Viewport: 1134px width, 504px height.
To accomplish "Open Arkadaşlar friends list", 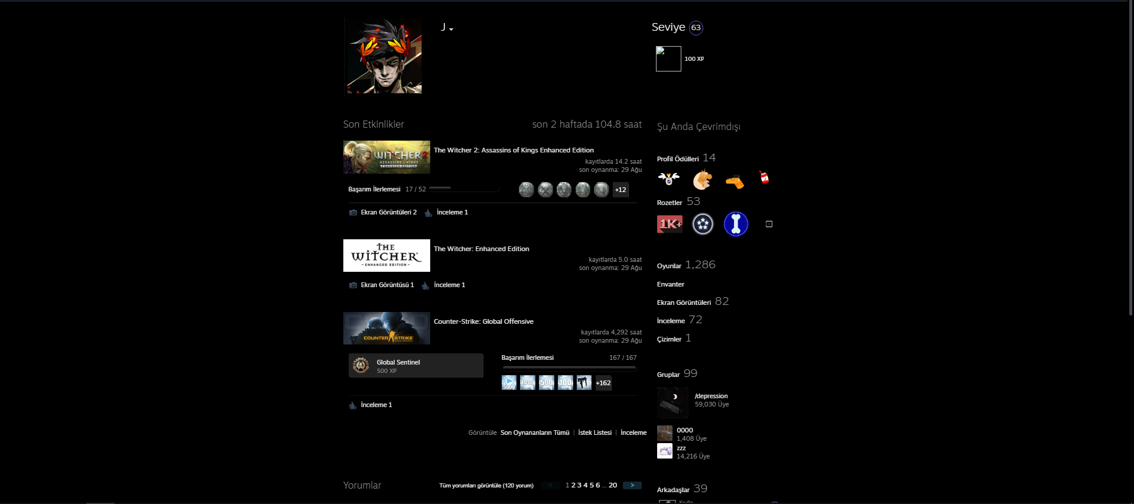I will click(673, 490).
